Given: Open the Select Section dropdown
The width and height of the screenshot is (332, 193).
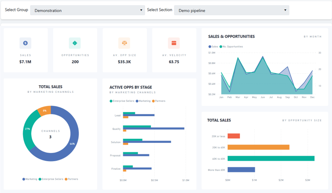Looking at the screenshot, I should 231,10.
